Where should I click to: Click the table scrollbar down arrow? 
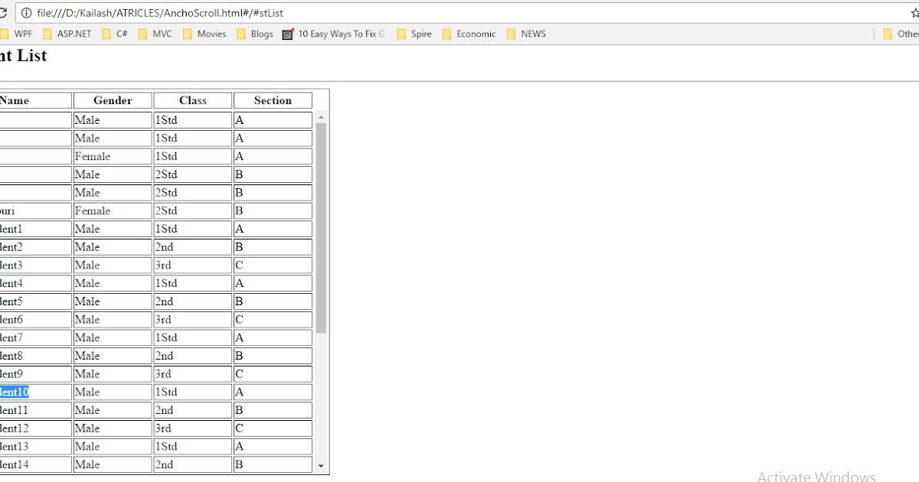click(x=322, y=464)
